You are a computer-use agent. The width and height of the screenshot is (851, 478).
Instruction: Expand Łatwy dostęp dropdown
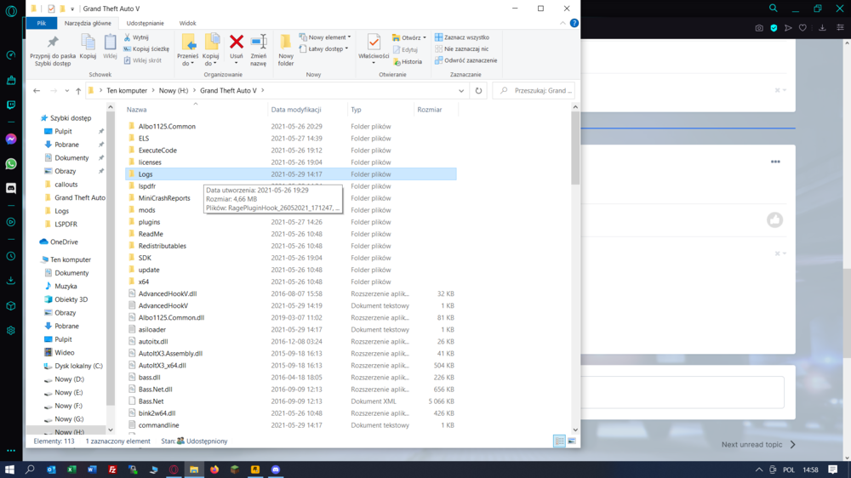[x=324, y=48]
